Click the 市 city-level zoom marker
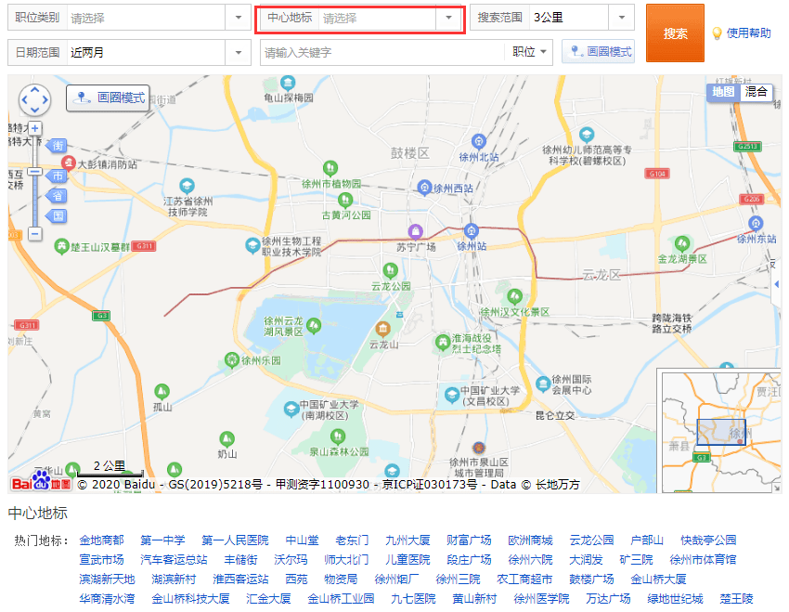Screen dimensions: 789x612 click(x=58, y=176)
